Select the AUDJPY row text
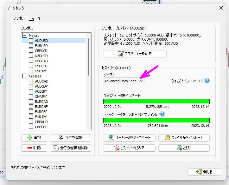 click(x=41, y=91)
